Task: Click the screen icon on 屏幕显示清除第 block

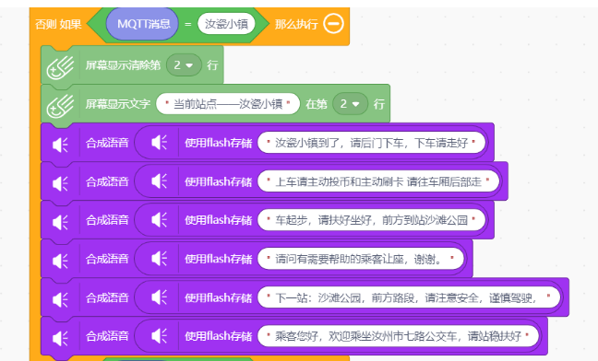Action: [x=60, y=68]
